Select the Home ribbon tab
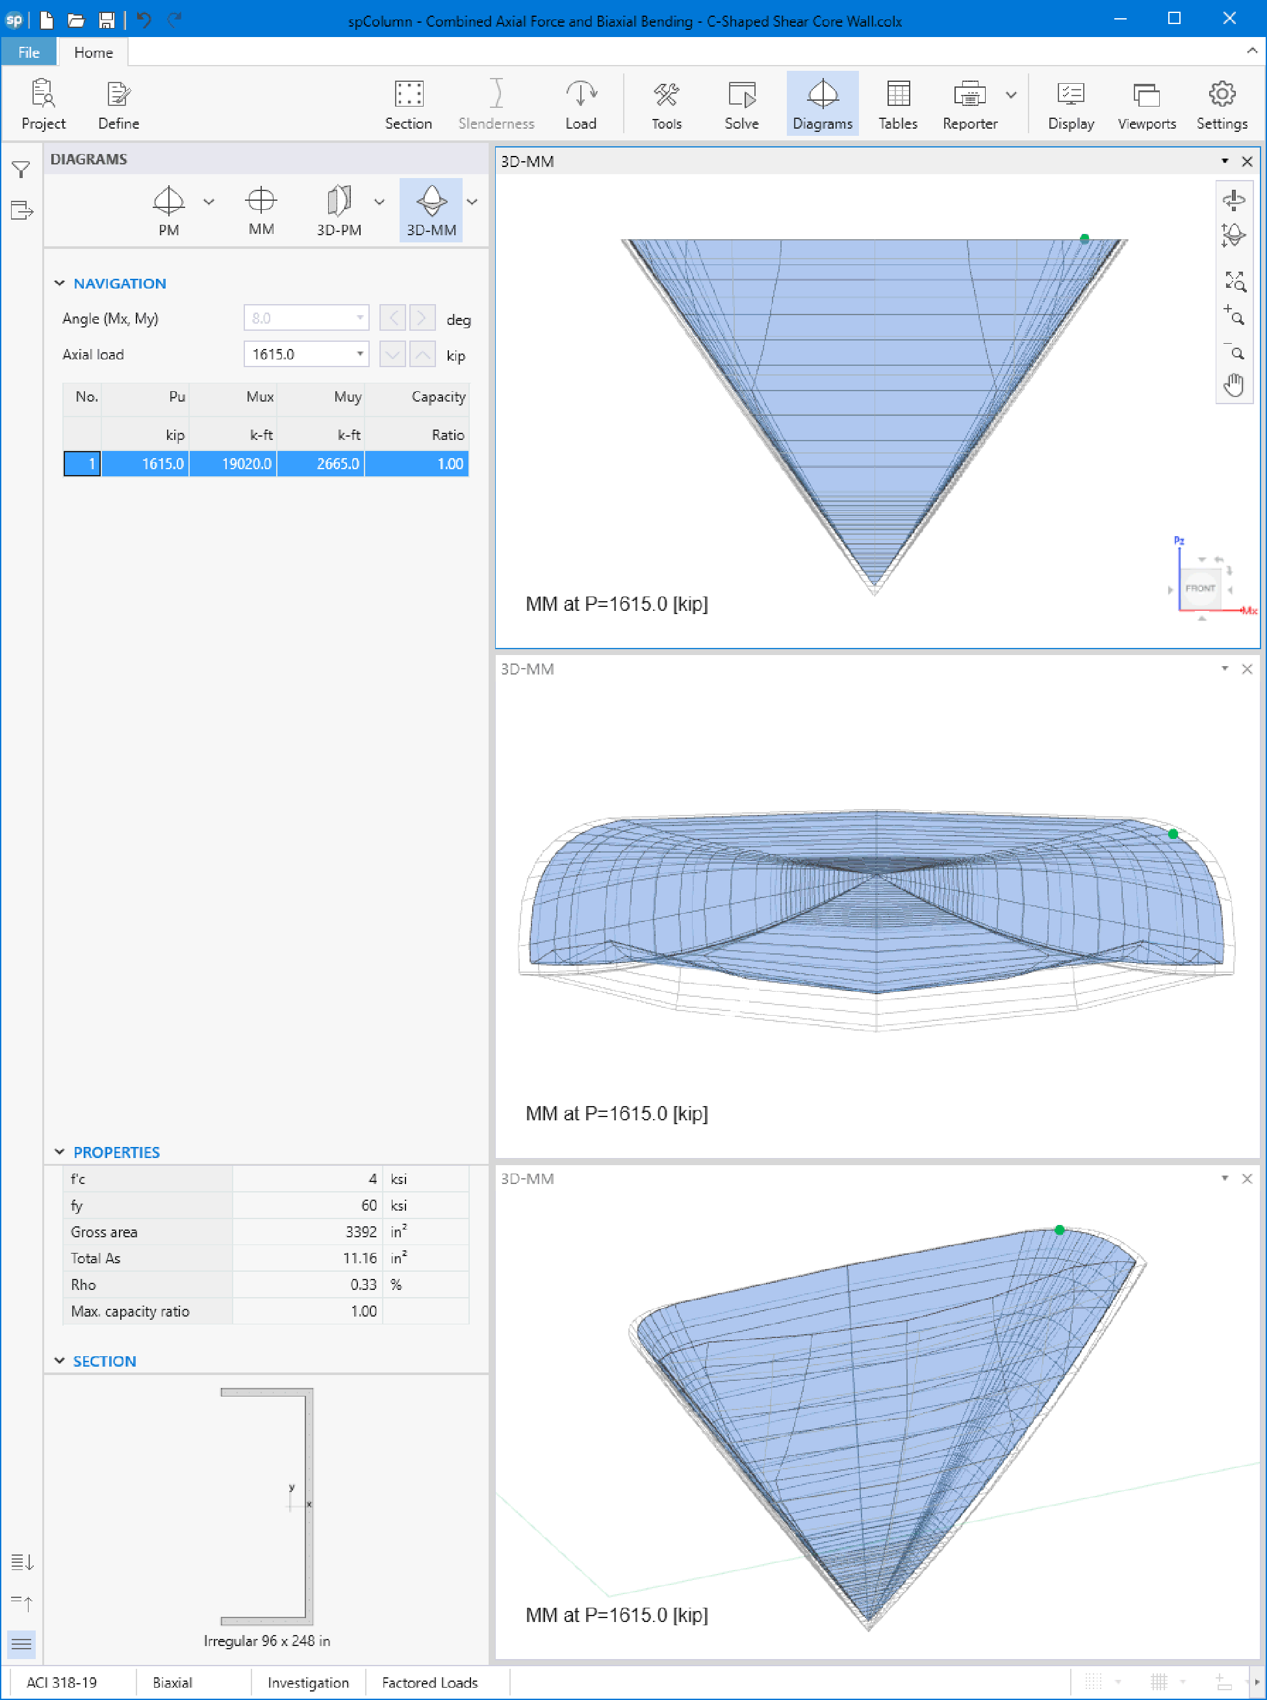Viewport: 1267px width, 1700px height. [x=94, y=52]
